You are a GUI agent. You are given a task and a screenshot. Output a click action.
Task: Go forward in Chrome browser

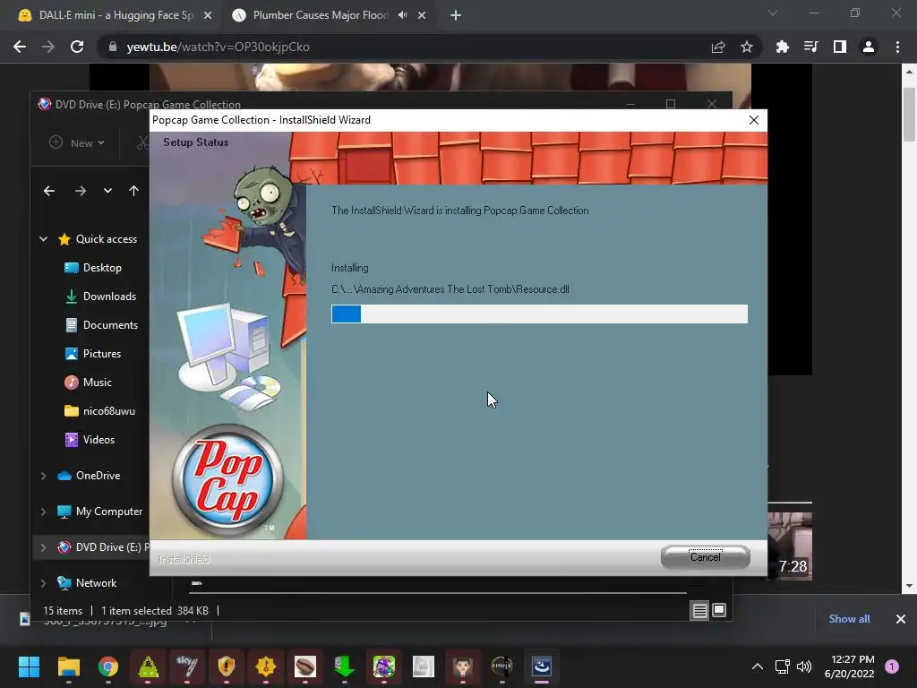point(48,47)
